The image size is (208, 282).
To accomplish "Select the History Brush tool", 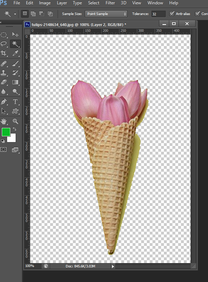I will 15,73.
